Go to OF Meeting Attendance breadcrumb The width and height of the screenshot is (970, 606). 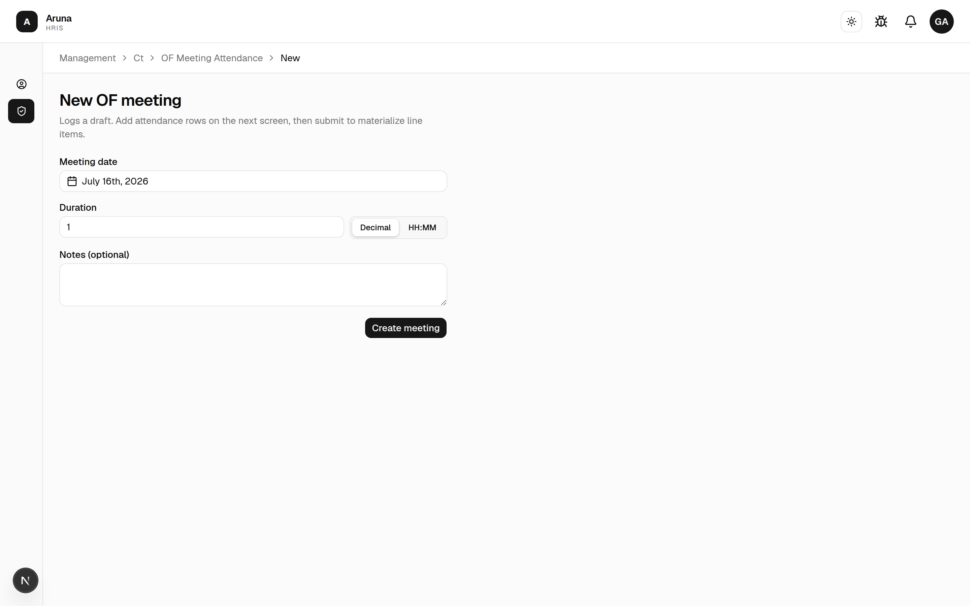(212, 58)
